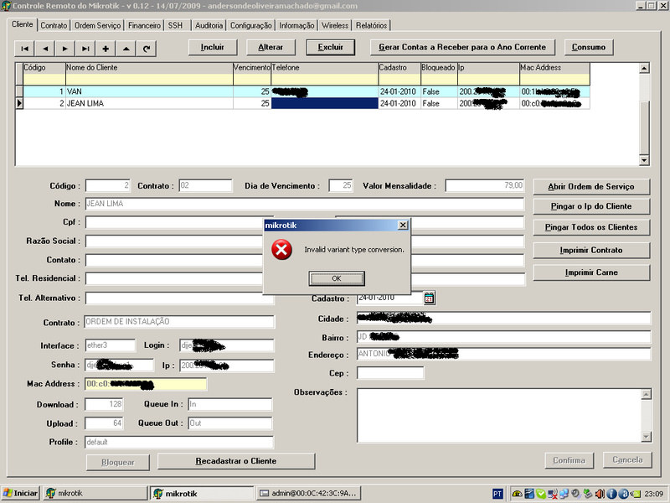Click the Observações text area
Viewport: 670px width, 503px height.
point(499,415)
